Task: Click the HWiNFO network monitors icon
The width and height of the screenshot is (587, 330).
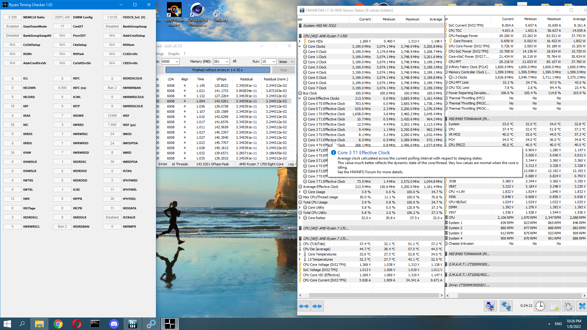Action: [506, 306]
